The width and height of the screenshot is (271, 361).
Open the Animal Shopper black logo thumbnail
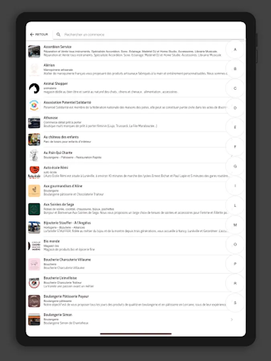pos(34,88)
